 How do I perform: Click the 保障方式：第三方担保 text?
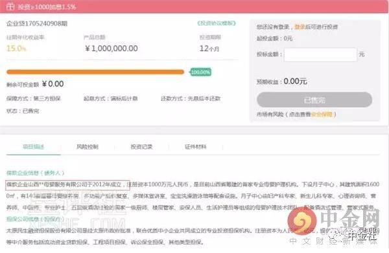(34, 98)
